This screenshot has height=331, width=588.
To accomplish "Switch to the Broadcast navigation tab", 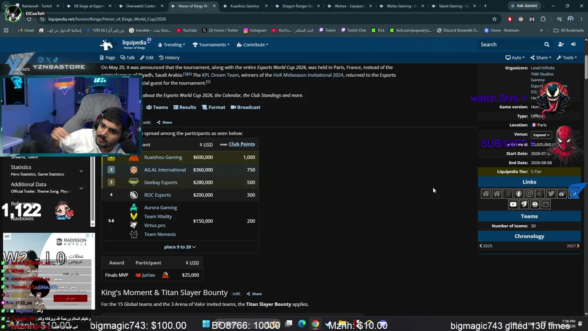I will coord(245,107).
